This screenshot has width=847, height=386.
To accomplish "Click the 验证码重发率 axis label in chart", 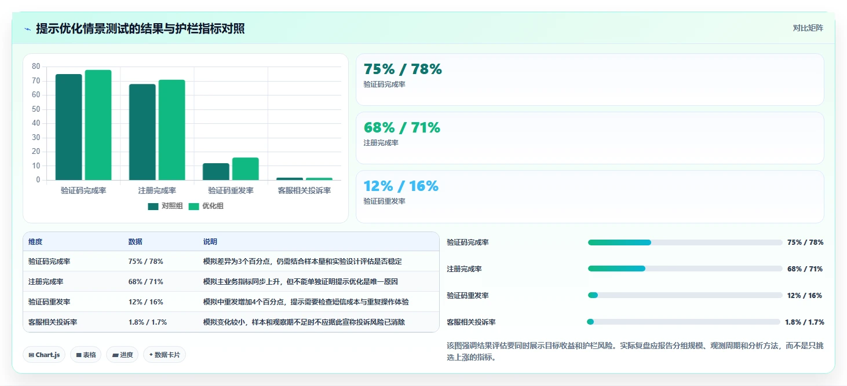I will pyautogui.click(x=231, y=190).
